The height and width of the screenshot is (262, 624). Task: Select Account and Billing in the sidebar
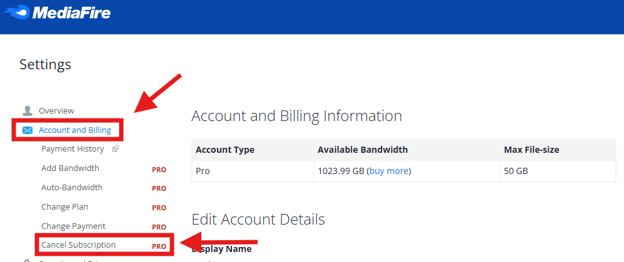[x=74, y=130]
